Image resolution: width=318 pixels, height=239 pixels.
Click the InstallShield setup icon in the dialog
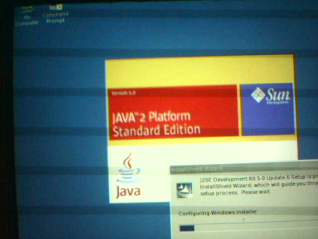point(184,190)
